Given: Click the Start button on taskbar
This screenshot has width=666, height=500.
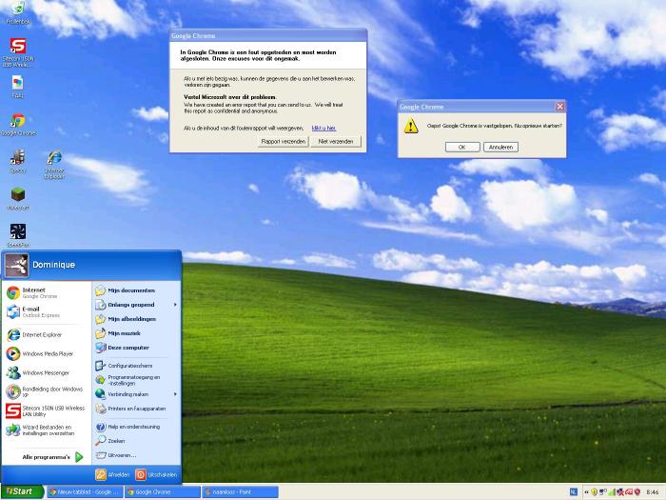Looking at the screenshot, I should [22, 491].
